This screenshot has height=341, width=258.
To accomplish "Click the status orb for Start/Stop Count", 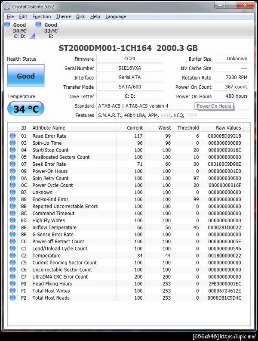I will tap(12, 150).
